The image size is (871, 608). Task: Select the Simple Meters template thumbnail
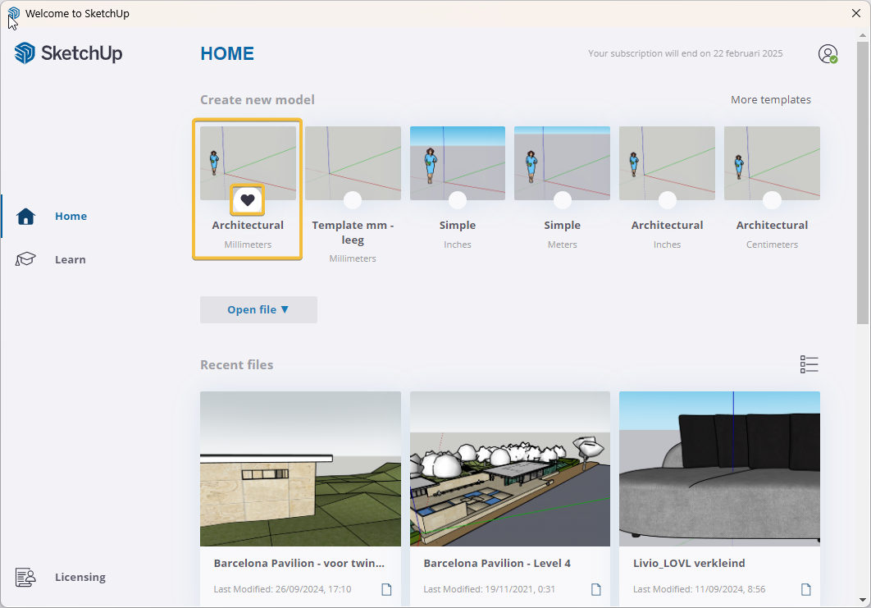[x=562, y=162]
